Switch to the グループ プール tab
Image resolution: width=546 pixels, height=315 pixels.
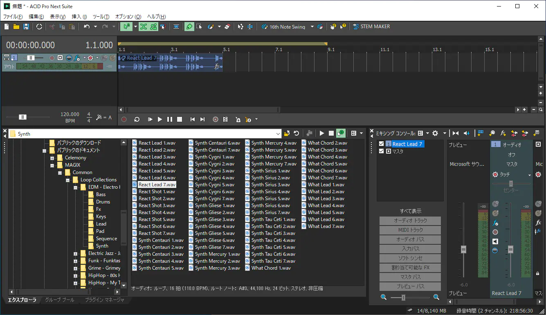tap(59, 300)
